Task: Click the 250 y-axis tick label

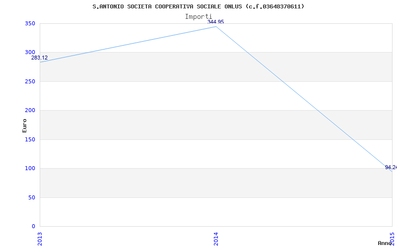Action: coord(30,81)
